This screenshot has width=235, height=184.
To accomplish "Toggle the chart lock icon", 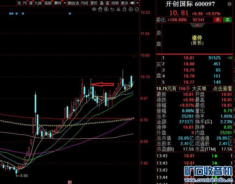I will click(125, 9).
